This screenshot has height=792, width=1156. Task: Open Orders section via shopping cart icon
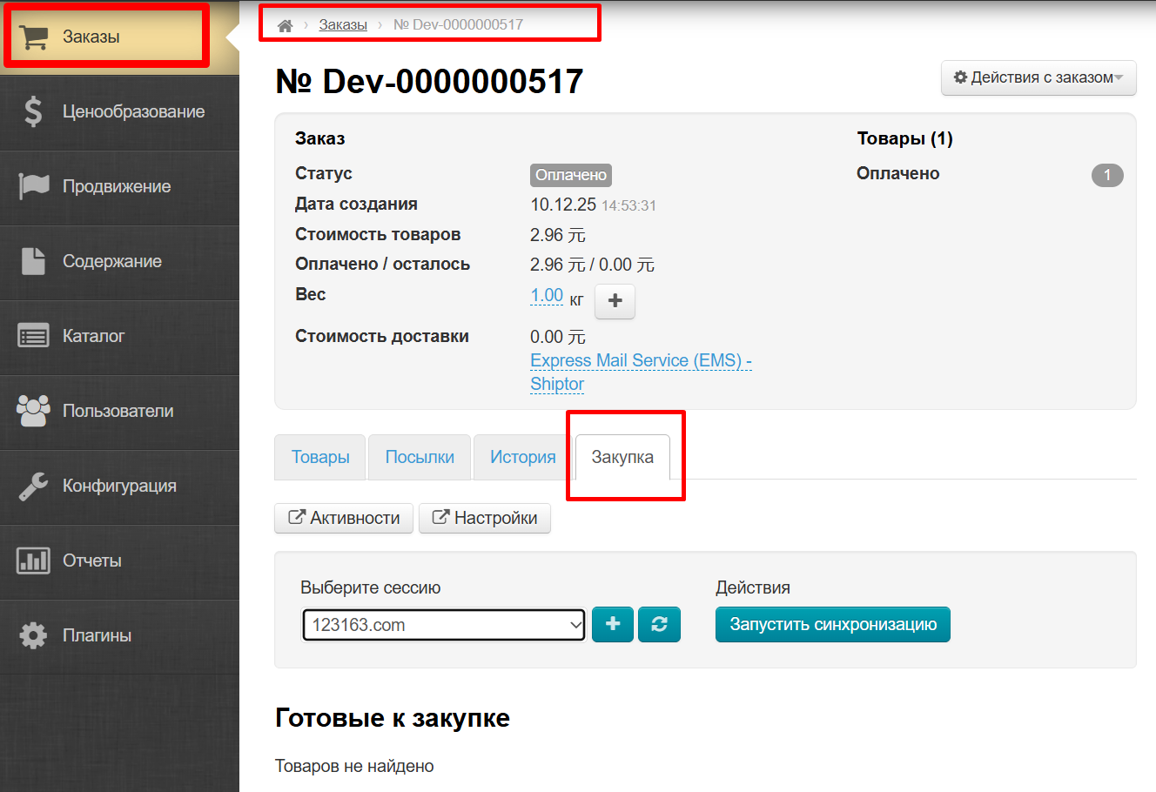point(35,37)
